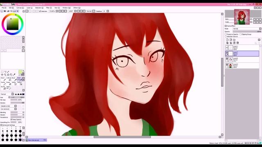
Task: Select the Magic Wand tool
Action: tap(8, 72)
